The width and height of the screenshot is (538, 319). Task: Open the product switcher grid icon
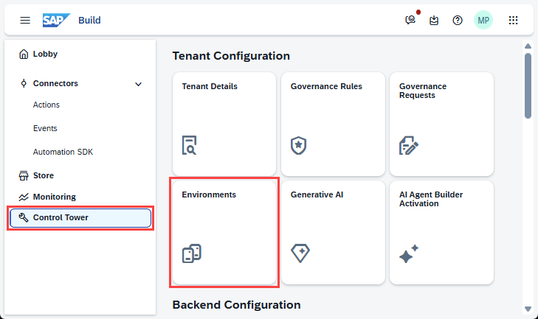point(514,20)
